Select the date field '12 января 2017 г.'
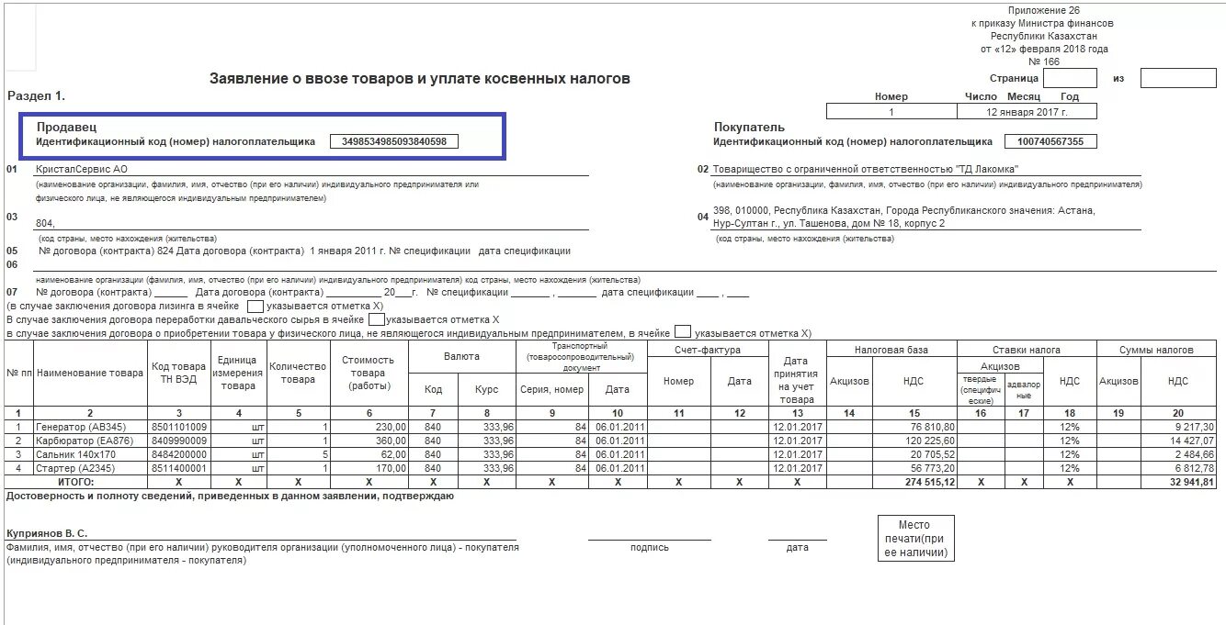Screen dimensions: 1226x625 [1027, 111]
